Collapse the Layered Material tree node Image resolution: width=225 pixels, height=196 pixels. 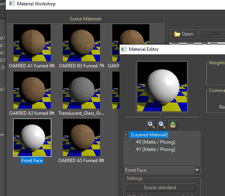126,135
